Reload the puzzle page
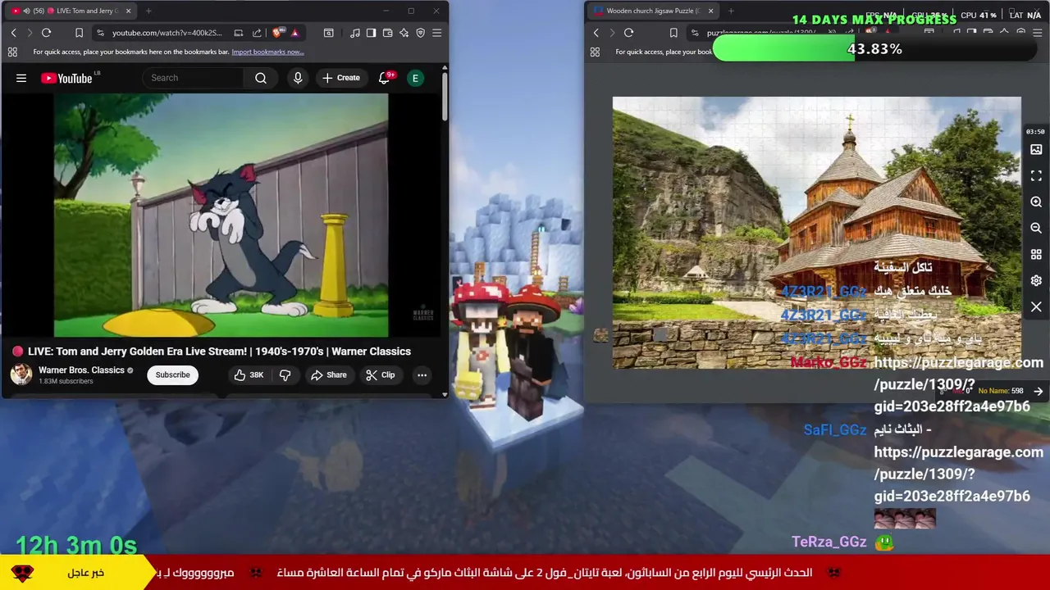1050x590 pixels. point(628,33)
